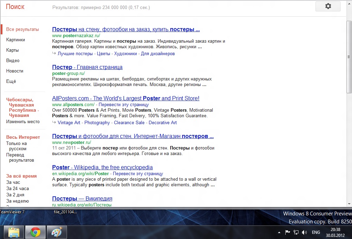Click the poster-group.ru/ URL text
Image resolution: width=352 pixels, height=239 pixels.
tap(68, 73)
